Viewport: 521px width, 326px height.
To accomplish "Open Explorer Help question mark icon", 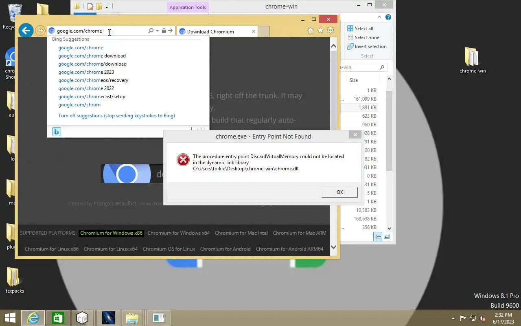I will click(388, 17).
